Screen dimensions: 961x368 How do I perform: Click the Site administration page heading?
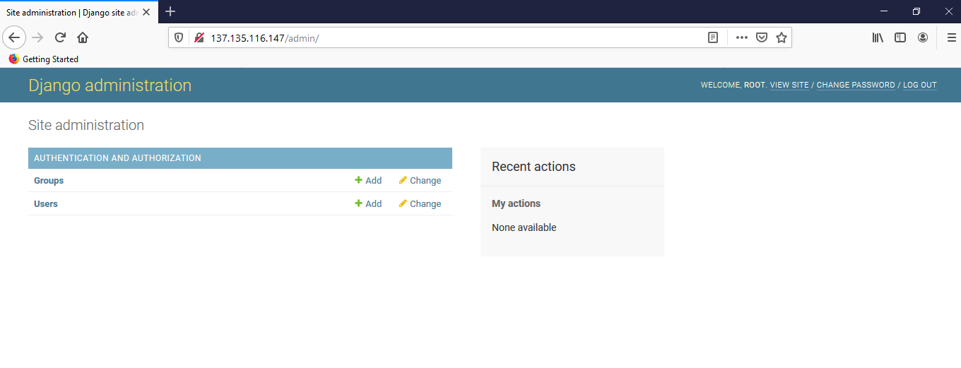tap(86, 125)
